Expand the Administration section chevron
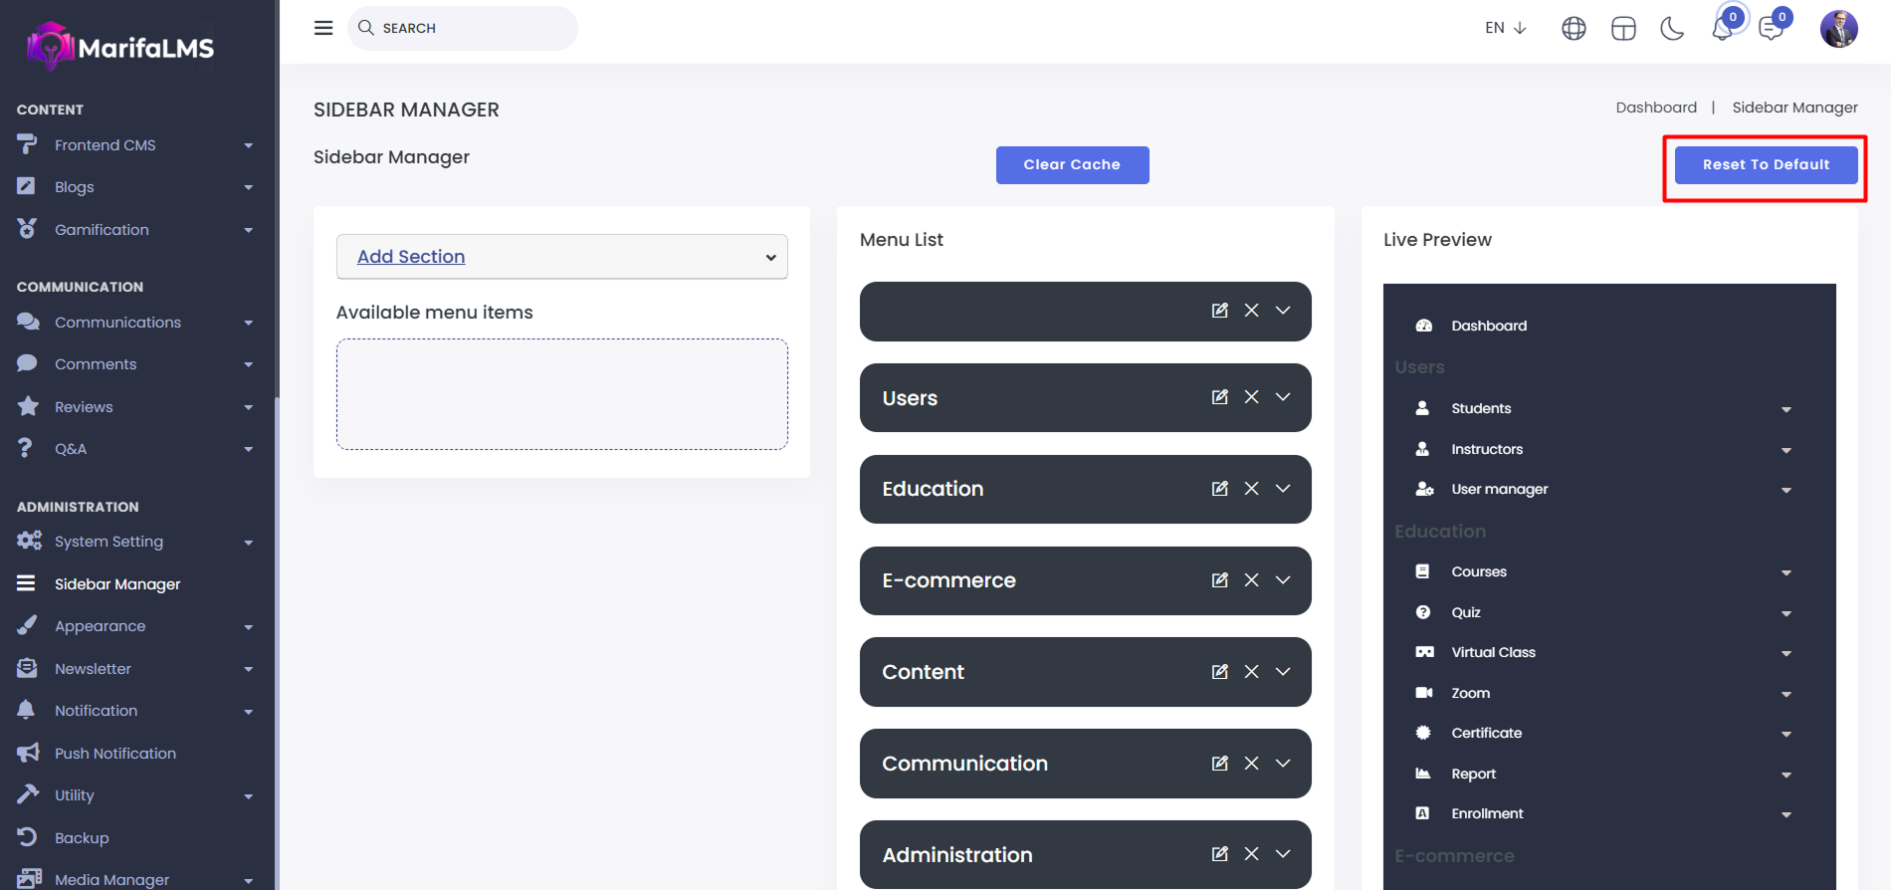This screenshot has width=1891, height=890. point(1284,854)
